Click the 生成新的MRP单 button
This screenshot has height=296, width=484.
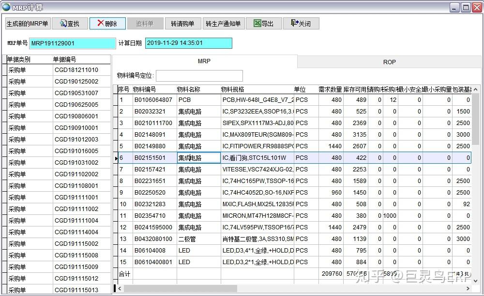click(x=27, y=24)
